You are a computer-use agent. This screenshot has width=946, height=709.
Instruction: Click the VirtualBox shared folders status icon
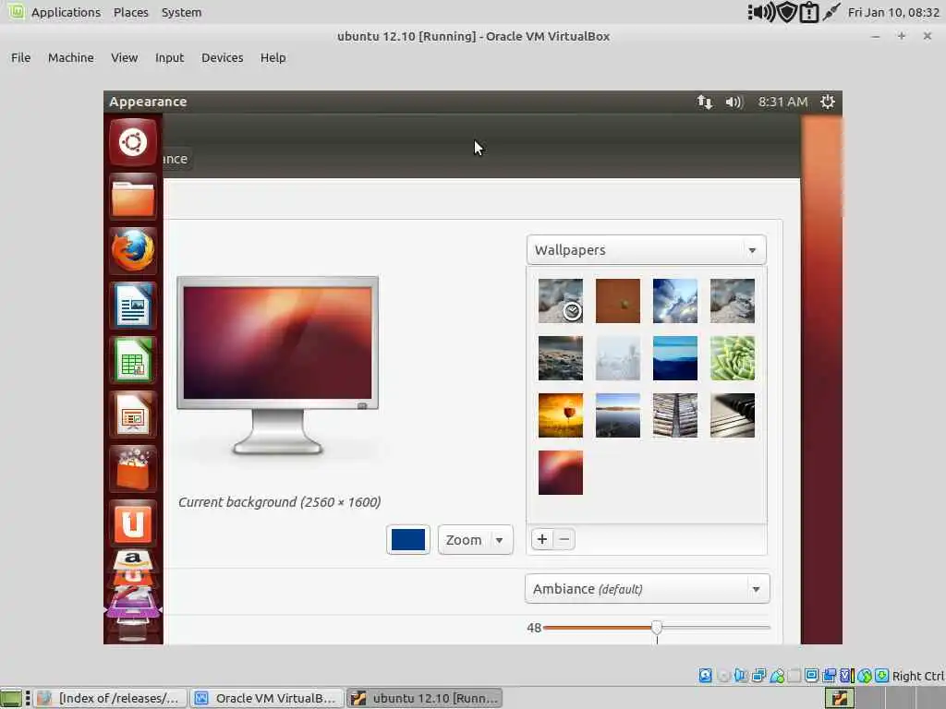coord(794,676)
